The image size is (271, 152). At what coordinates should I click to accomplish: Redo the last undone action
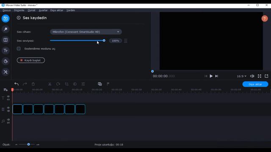point(25,84)
